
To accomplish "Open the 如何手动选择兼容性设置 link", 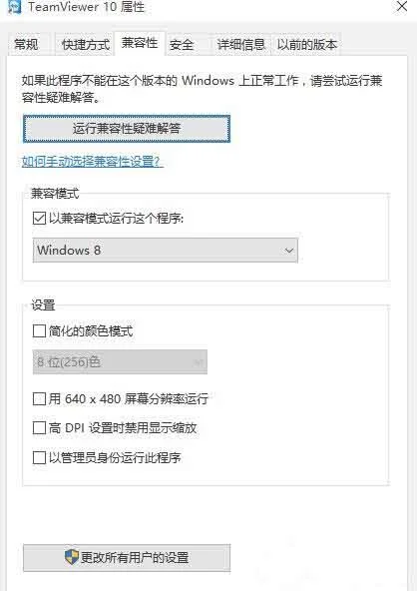I will coord(93,162).
